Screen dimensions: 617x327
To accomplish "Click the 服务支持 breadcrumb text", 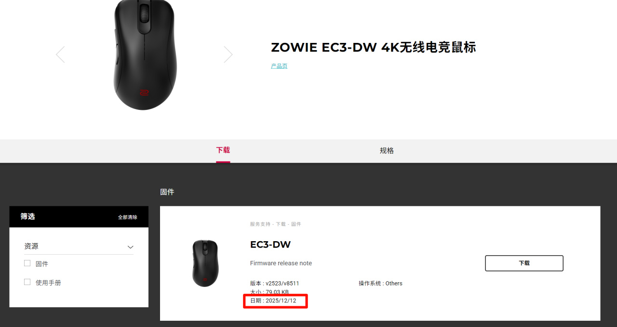I will pos(261,224).
